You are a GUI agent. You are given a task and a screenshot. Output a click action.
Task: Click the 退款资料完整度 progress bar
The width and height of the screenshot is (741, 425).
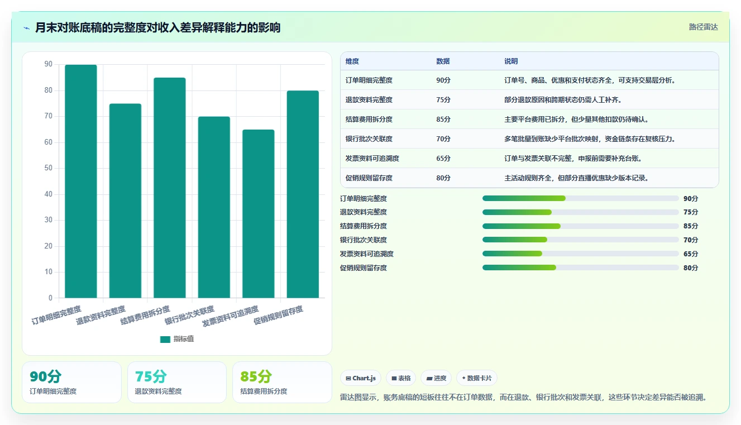[x=581, y=212]
